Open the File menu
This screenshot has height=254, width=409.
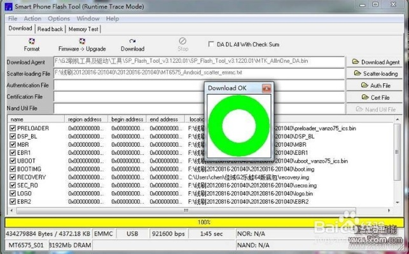tap(13, 18)
